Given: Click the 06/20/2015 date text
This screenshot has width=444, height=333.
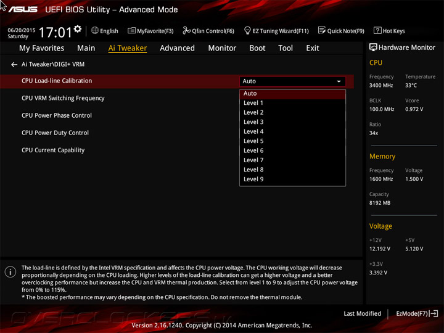Looking at the screenshot, I should tap(22, 30).
